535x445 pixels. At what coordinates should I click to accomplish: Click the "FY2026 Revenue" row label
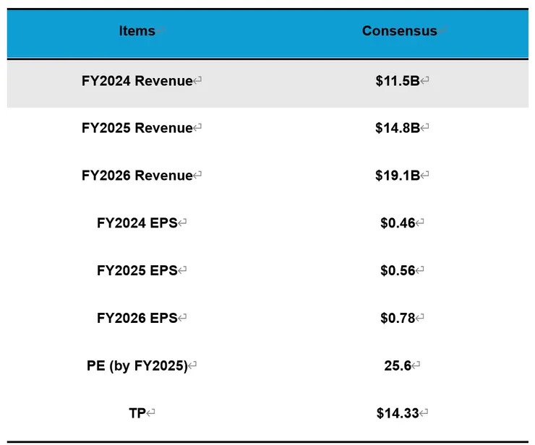point(137,176)
